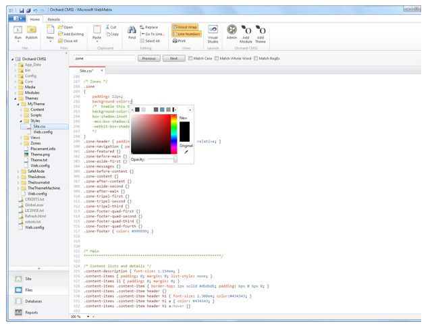The width and height of the screenshot is (436, 328).
Task: Open the Files workspace
Action: 39,290
